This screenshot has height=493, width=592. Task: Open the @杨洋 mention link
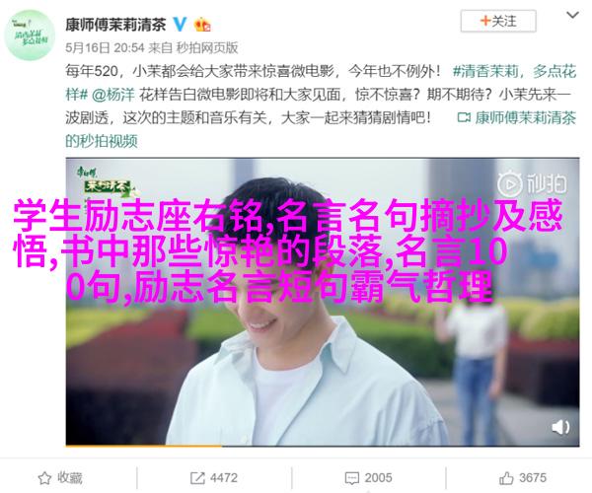pyautogui.click(x=113, y=95)
